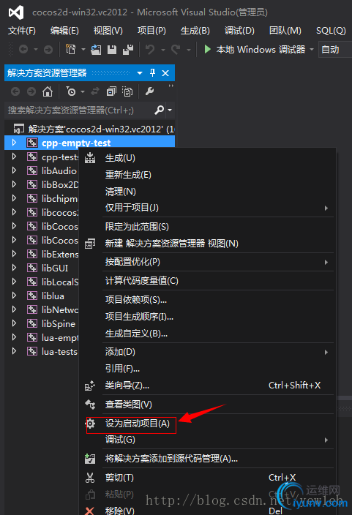The image size is (352, 515).
Task: Choose 项目依赖项(S)... menu entry
Action: pyautogui.click(x=208, y=299)
